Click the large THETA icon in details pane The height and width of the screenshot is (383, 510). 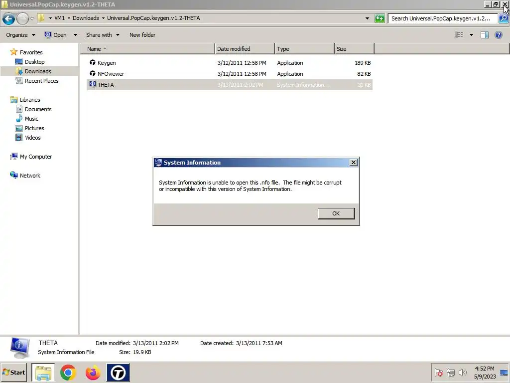coord(19,348)
